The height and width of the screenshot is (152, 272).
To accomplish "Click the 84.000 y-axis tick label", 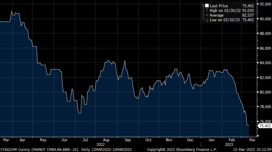I will click(x=265, y=63).
